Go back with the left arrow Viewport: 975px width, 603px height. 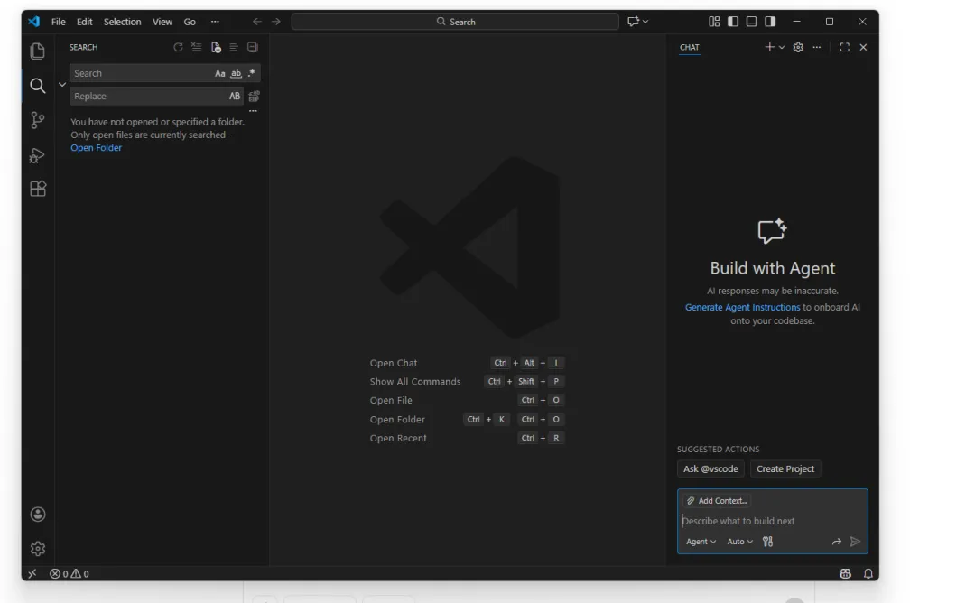pyautogui.click(x=256, y=22)
